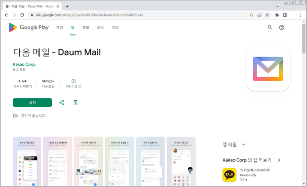307x187 pixels.
Task: Click the scrollbar down arrow
Action: (x=303, y=183)
